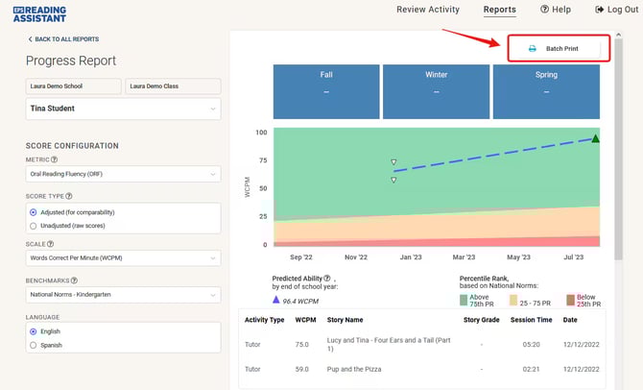Click the Predicted Ability info icon
The height and width of the screenshot is (390, 643).
(327, 278)
